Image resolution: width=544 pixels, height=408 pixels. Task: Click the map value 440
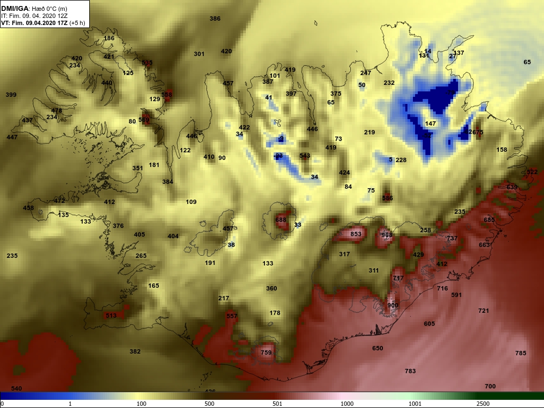(107, 83)
